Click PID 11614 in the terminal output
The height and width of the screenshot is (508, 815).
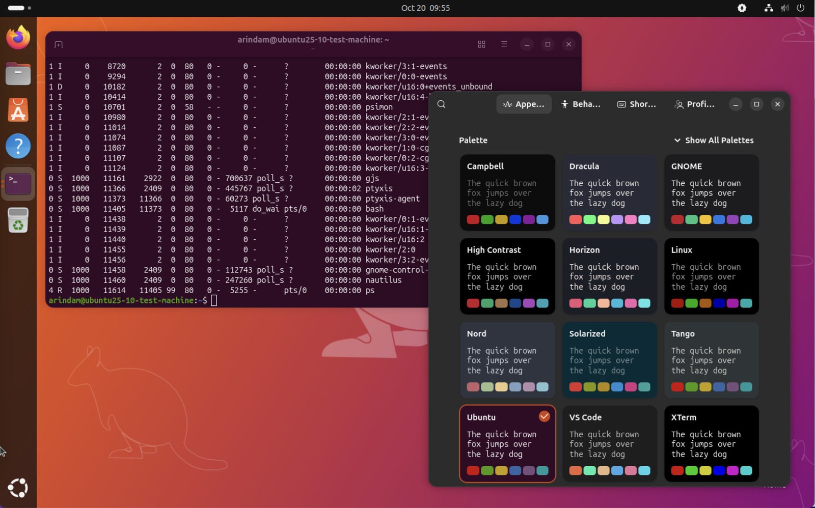click(x=114, y=290)
